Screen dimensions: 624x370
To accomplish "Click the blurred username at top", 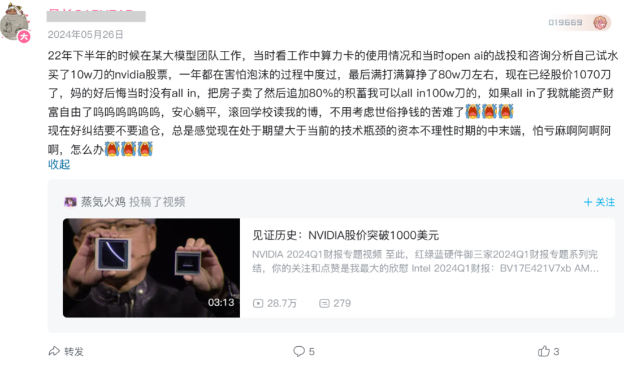I will pos(96,16).
